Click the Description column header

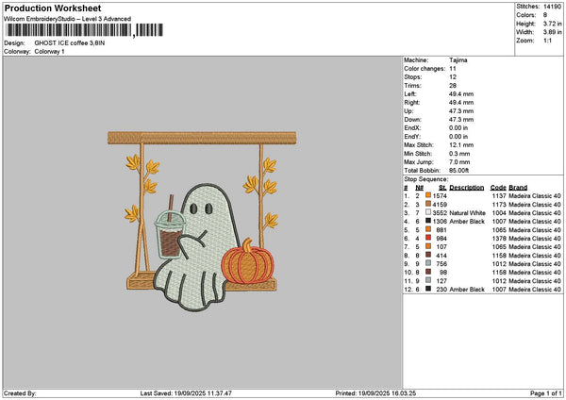(467, 187)
